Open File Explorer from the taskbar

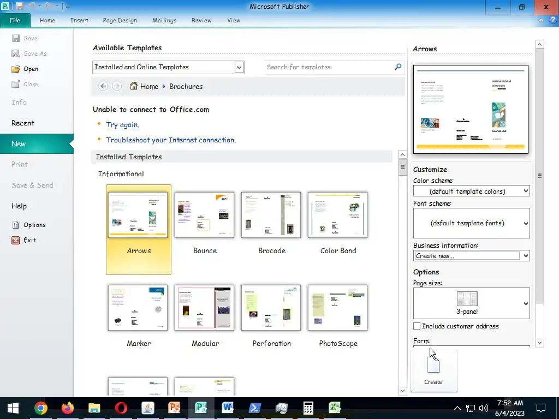click(x=94, y=408)
